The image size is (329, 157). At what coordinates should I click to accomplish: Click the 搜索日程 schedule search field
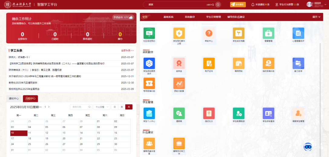coord(81,107)
